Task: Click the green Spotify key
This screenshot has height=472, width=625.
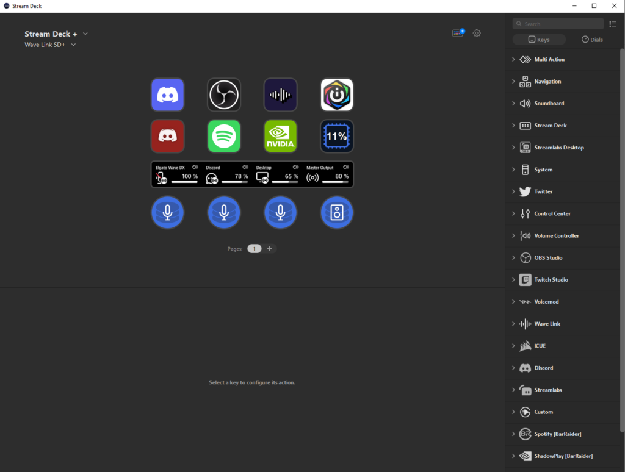Action: 223,136
